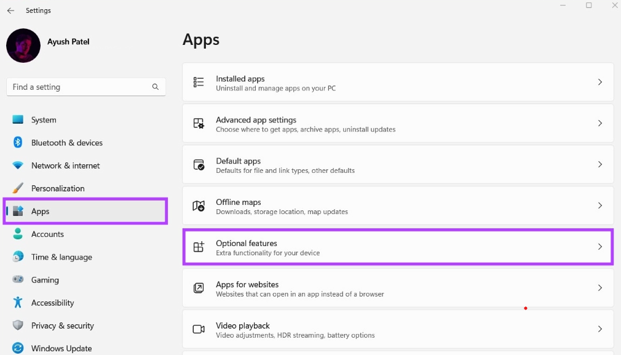The image size is (621, 355).
Task: Open Personalization settings
Action: pyautogui.click(x=58, y=188)
